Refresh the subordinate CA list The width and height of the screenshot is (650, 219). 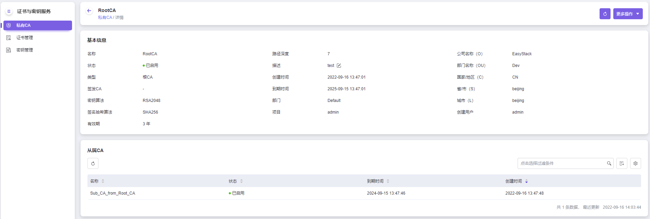(93, 163)
